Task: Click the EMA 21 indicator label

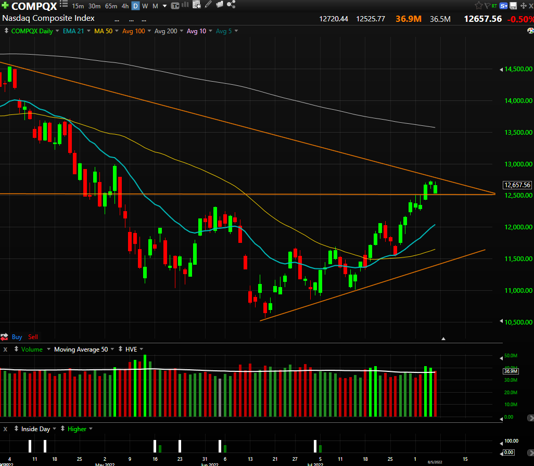Action: [73, 31]
